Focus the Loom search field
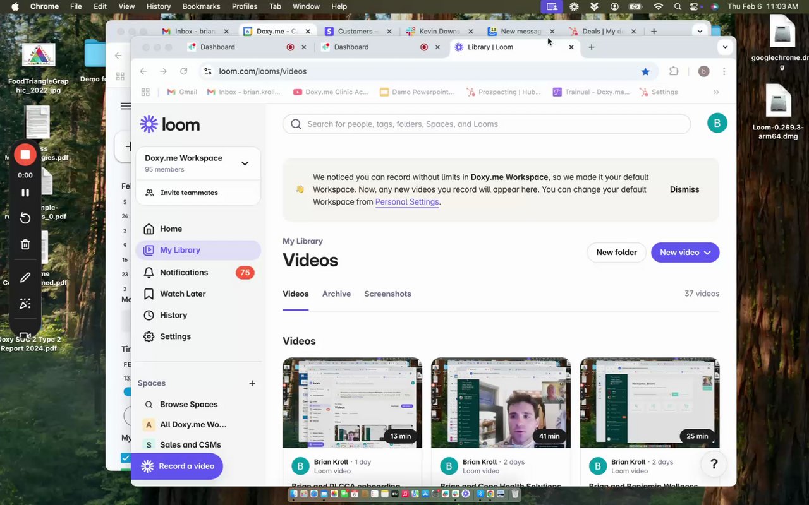Screen dimensions: 809x505 (x=487, y=124)
